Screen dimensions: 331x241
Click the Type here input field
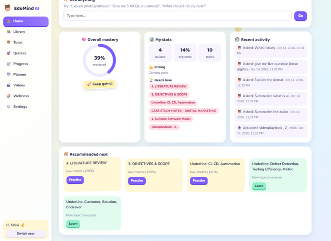177,16
